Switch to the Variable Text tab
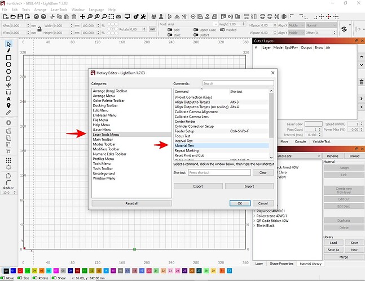Image resolution: width=365 pixels, height=281 pixels. pos(322,141)
